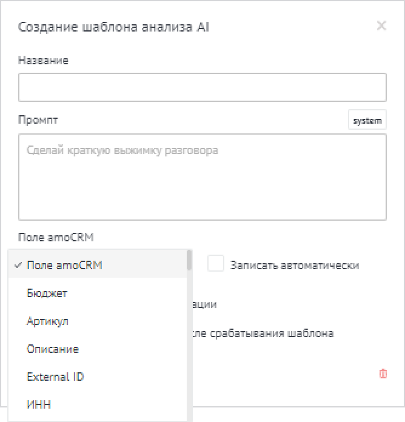Enable the Записать автоматически checkbox

tap(216, 264)
